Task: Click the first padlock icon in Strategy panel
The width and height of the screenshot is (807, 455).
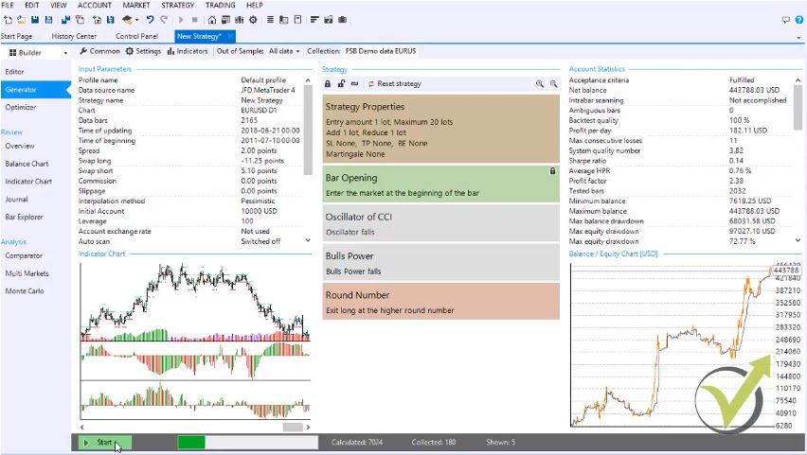Action: (328, 84)
